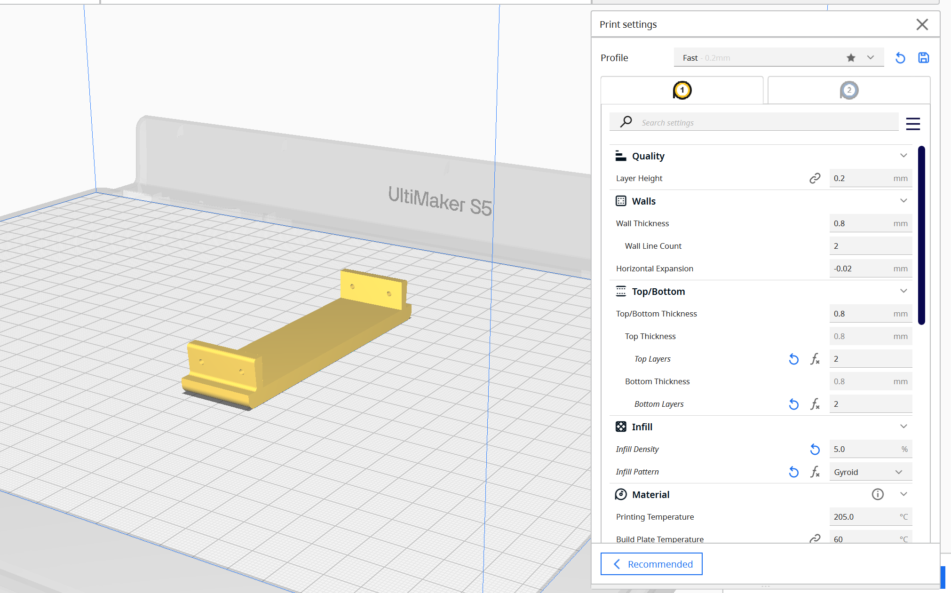951x593 pixels.
Task: Click the star icon in the Profile selector
Action: (x=851, y=58)
